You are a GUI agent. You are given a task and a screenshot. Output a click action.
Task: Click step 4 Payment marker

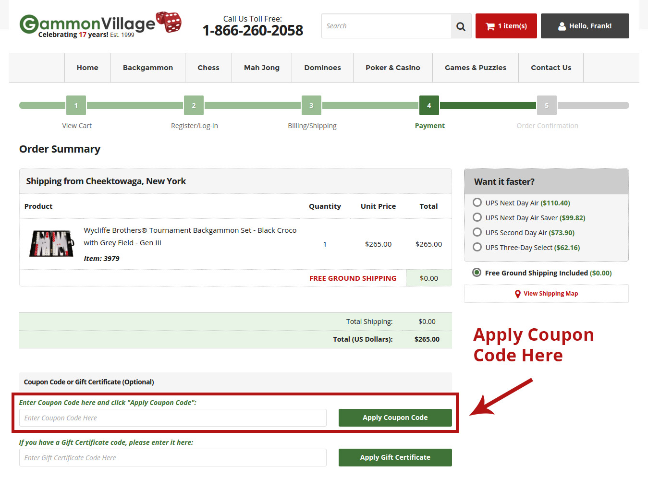[429, 106]
